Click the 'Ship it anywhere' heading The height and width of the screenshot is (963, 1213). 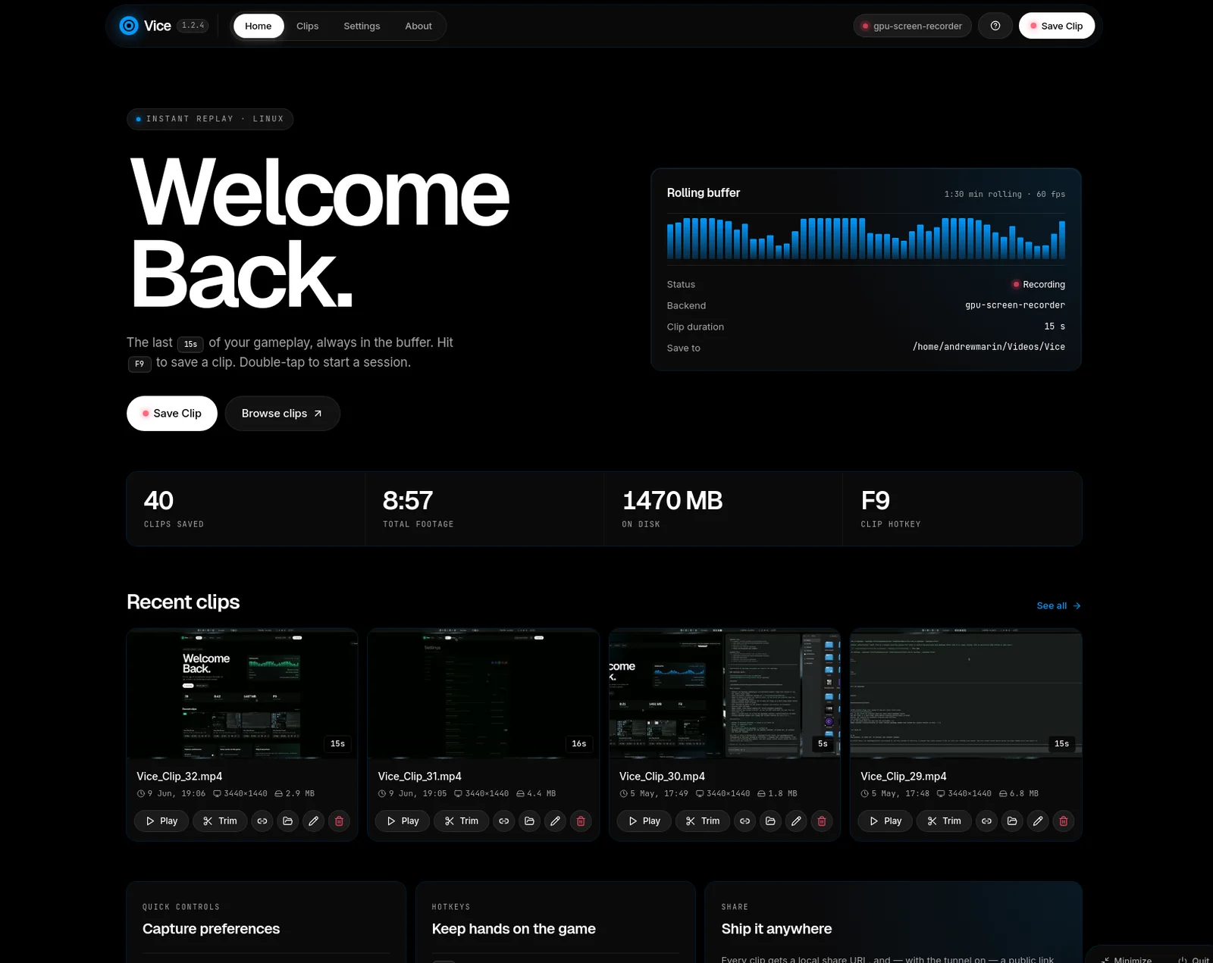point(777,929)
